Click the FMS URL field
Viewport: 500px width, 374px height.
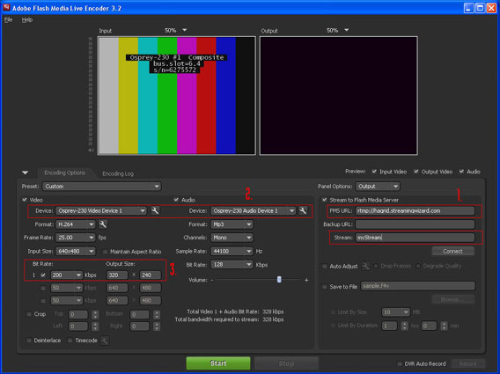point(415,210)
